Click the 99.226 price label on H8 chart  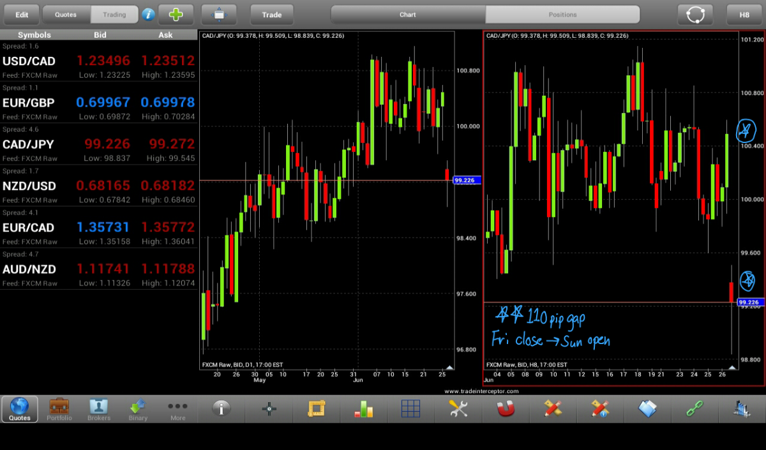(751, 302)
